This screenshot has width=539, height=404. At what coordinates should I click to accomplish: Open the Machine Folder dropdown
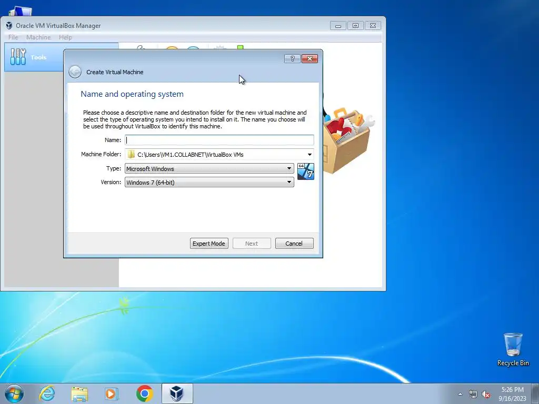pyautogui.click(x=310, y=155)
